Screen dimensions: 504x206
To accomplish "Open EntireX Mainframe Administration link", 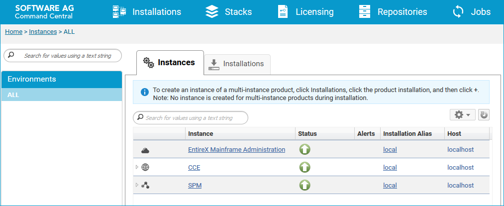I will click(236, 149).
